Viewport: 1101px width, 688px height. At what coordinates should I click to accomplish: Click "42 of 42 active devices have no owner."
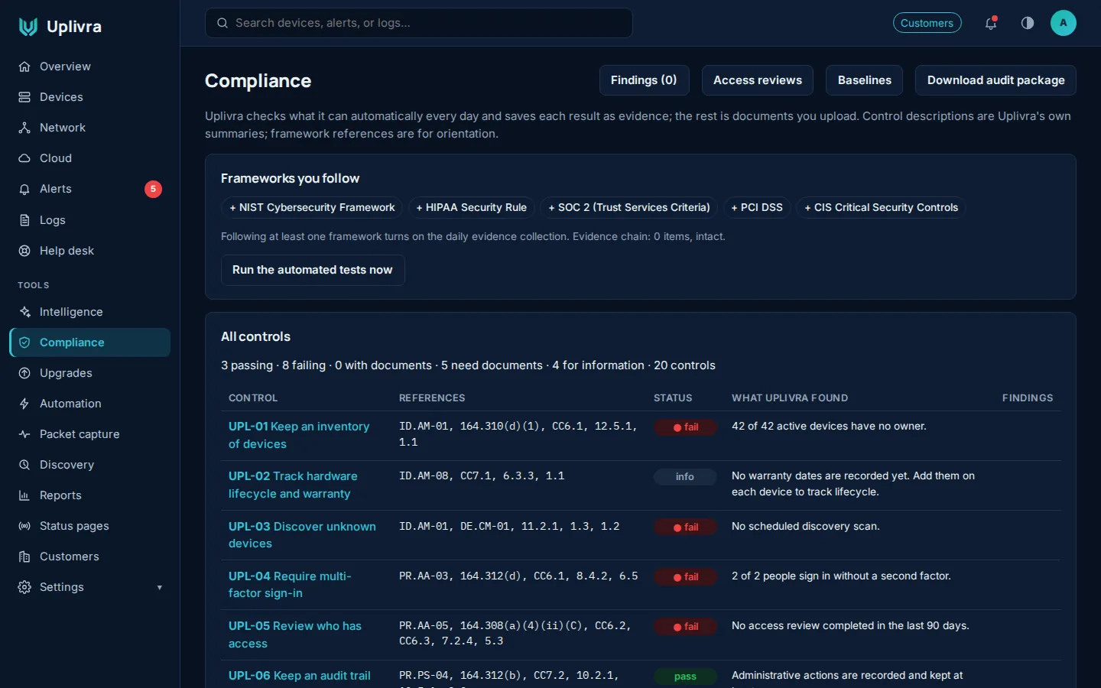(x=829, y=426)
